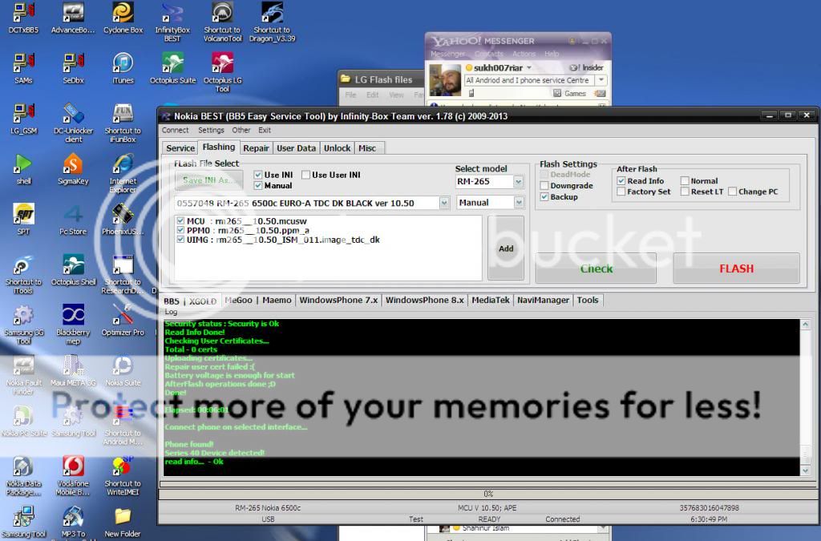Switch to the Repair tab
821x541 pixels.
click(256, 148)
